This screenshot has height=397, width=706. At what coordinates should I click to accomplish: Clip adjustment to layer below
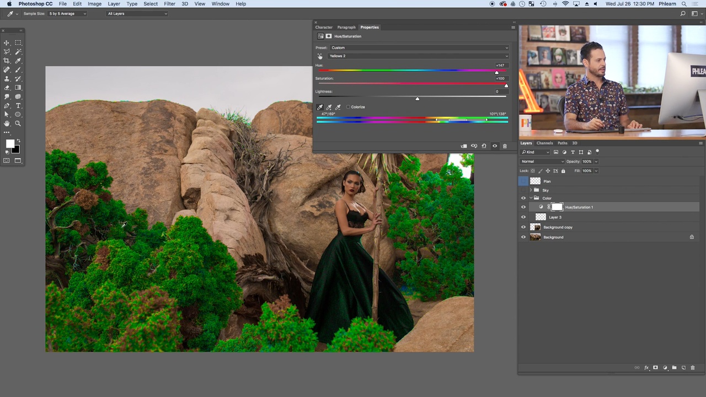(464, 146)
